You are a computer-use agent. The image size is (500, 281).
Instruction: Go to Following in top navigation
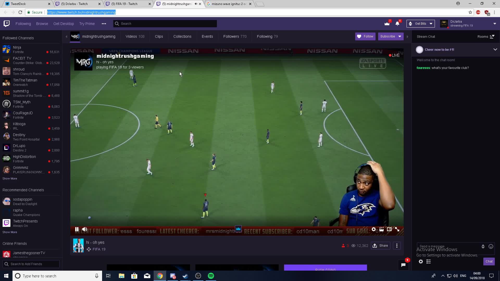click(23, 24)
